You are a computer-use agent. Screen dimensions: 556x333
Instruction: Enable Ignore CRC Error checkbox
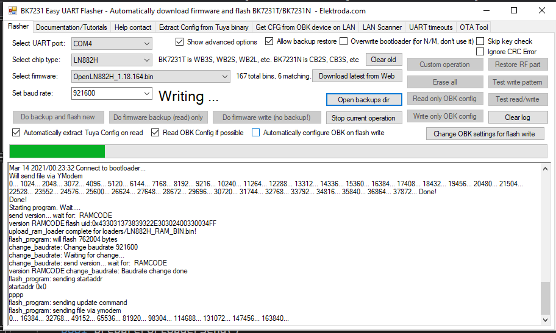[x=480, y=52]
